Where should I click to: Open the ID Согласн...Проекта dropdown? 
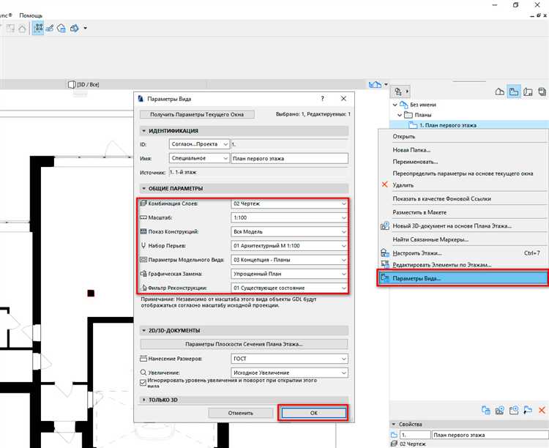pos(199,144)
